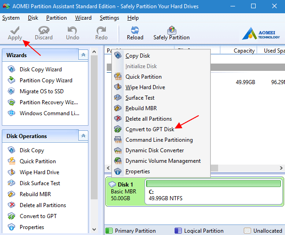Click the Undo arrow icon
This screenshot has height=235, width=285.
(72, 30)
